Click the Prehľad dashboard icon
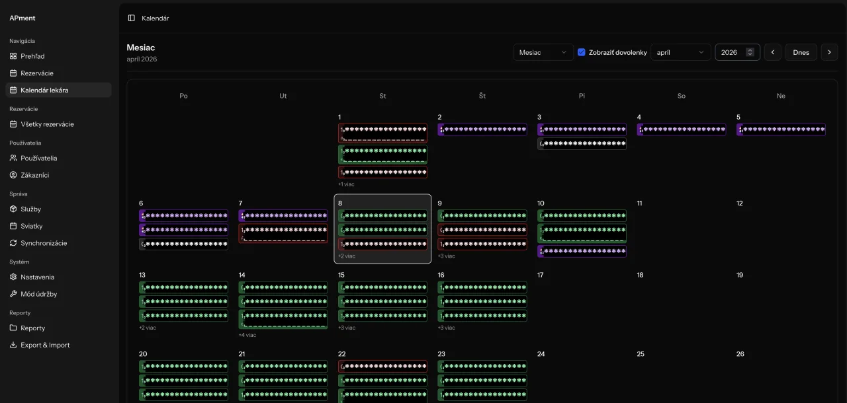This screenshot has height=403, width=847. pyautogui.click(x=13, y=56)
